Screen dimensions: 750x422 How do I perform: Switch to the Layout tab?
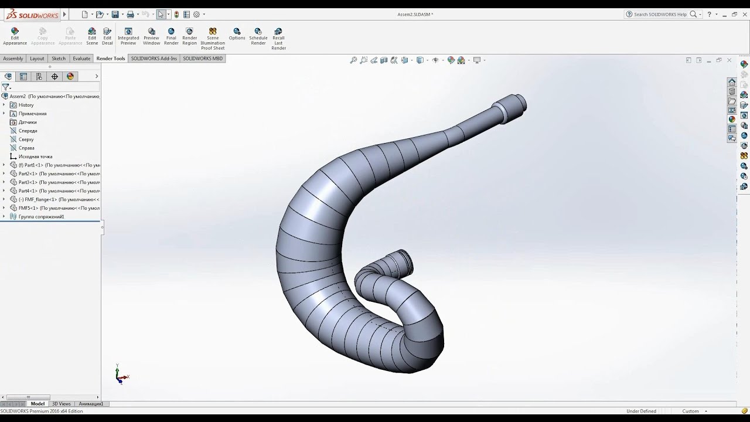[37, 59]
